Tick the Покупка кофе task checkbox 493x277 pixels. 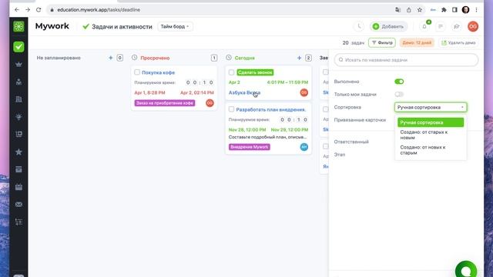tap(137, 72)
